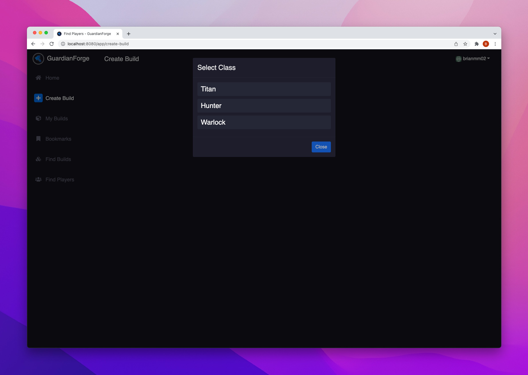Open My Builds in the sidebar
Screen dimensions: 528x375
pos(57,119)
